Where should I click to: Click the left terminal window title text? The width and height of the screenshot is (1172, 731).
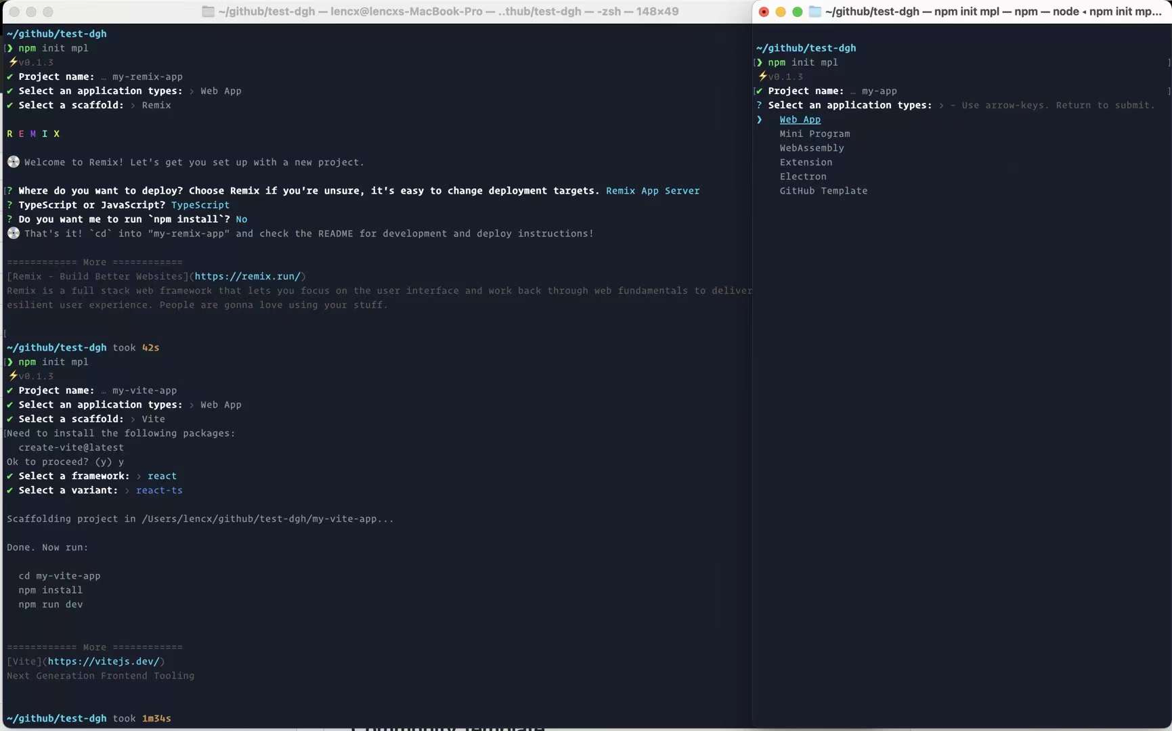[448, 12]
